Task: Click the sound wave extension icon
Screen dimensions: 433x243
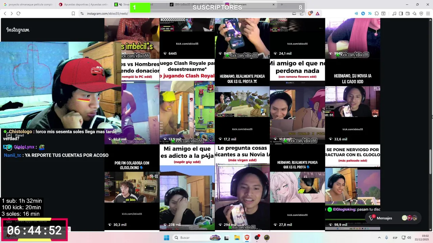Action: tap(356, 13)
